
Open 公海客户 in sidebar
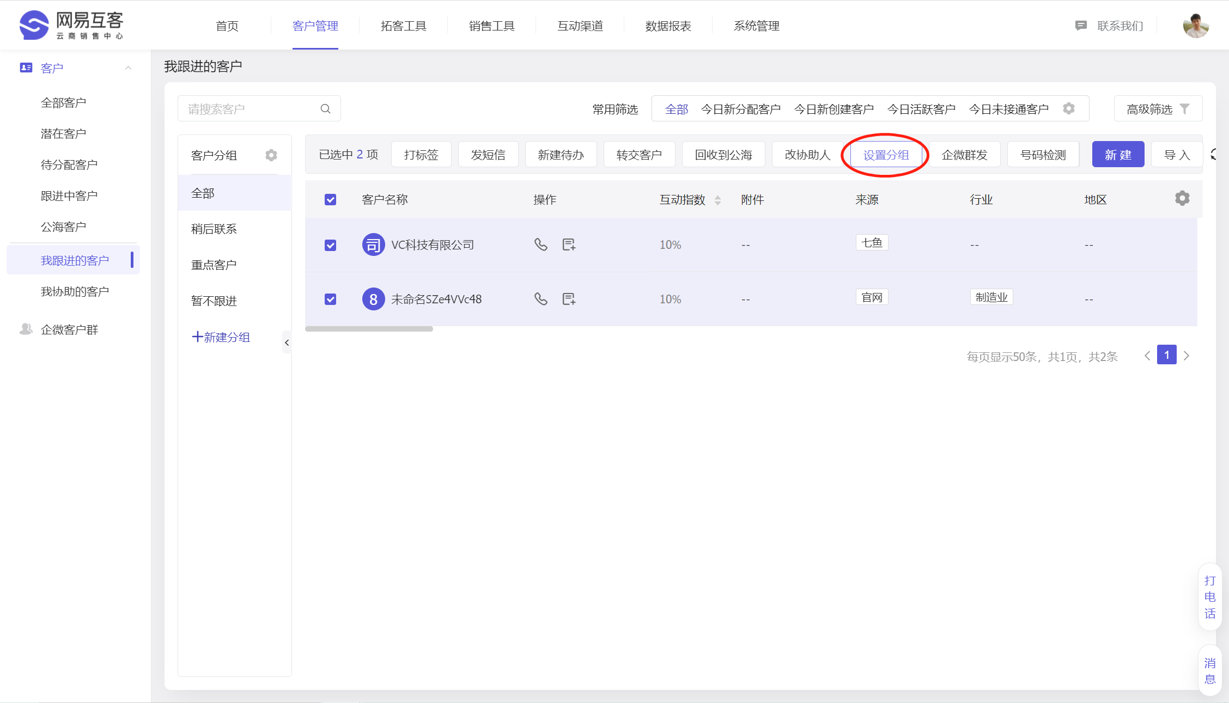point(63,227)
